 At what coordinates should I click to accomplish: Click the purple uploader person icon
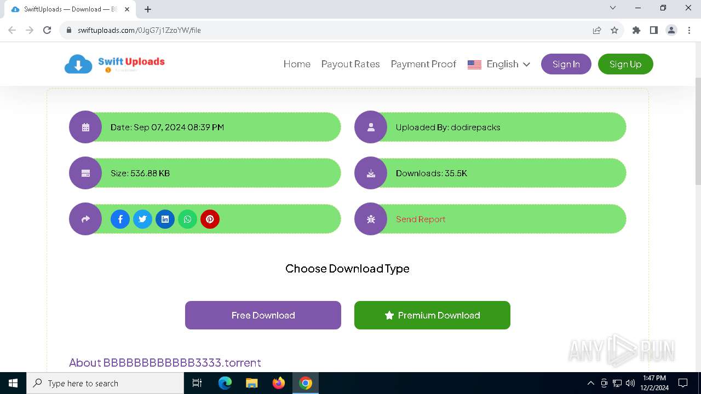pyautogui.click(x=371, y=127)
